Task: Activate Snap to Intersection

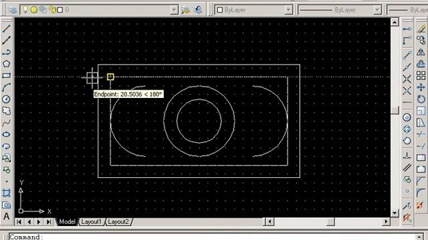Action: [x=407, y=79]
